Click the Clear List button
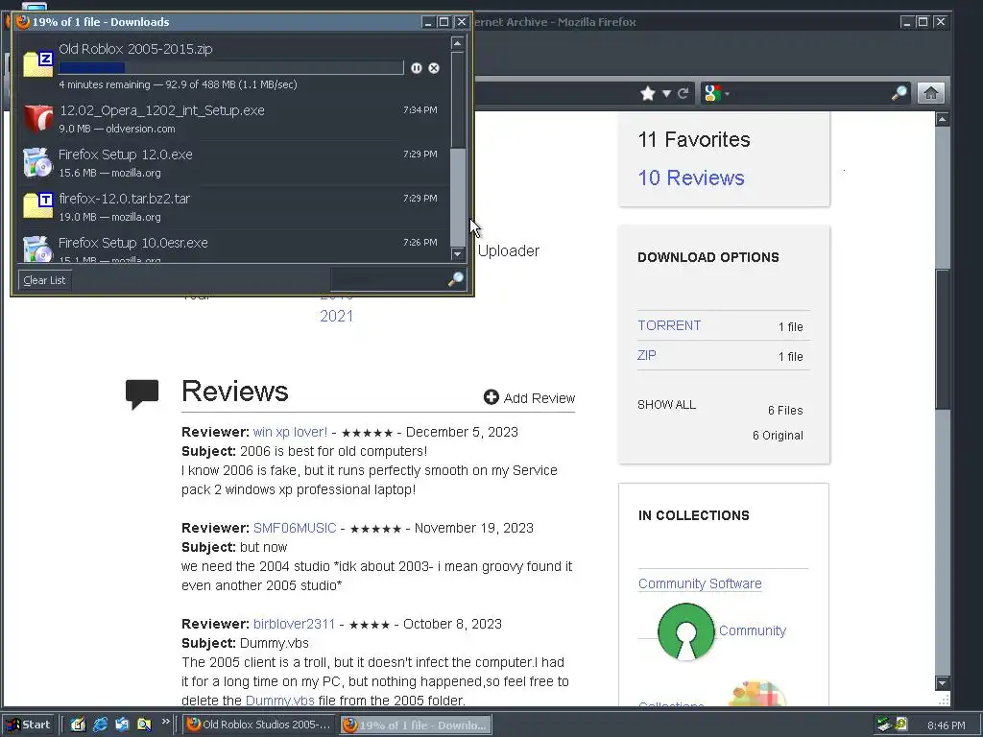 pyautogui.click(x=44, y=280)
